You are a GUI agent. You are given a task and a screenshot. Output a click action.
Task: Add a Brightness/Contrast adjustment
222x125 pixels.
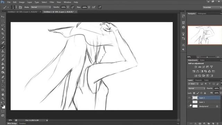click(196, 67)
